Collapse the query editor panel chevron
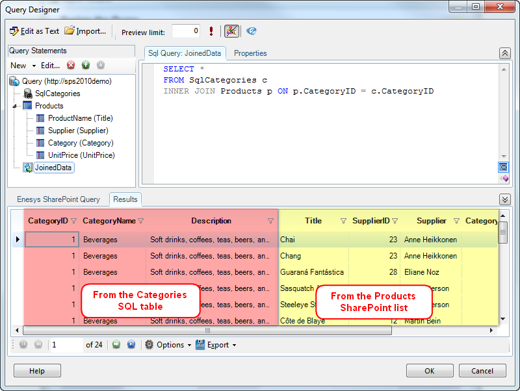Image resolution: width=520 pixels, height=391 pixels. (504, 53)
